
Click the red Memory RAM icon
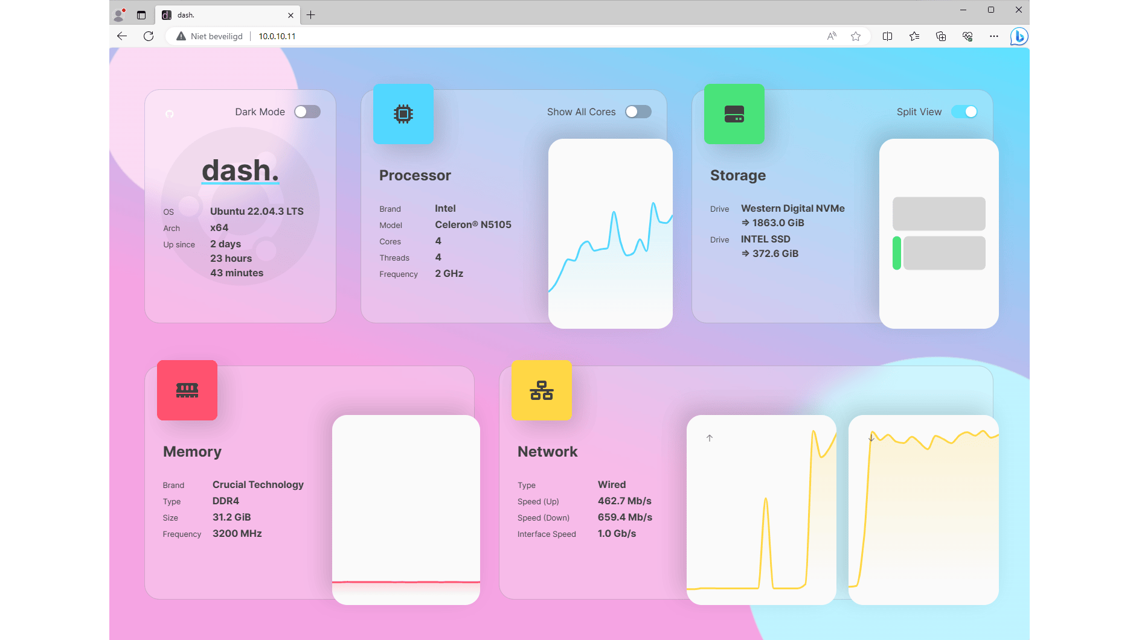(x=187, y=390)
